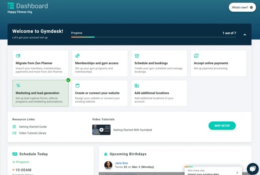Image resolution: width=260 pixels, height=175 pixels.
Task: Click the Schedule and bookings calendar icon
Action: point(137,56)
